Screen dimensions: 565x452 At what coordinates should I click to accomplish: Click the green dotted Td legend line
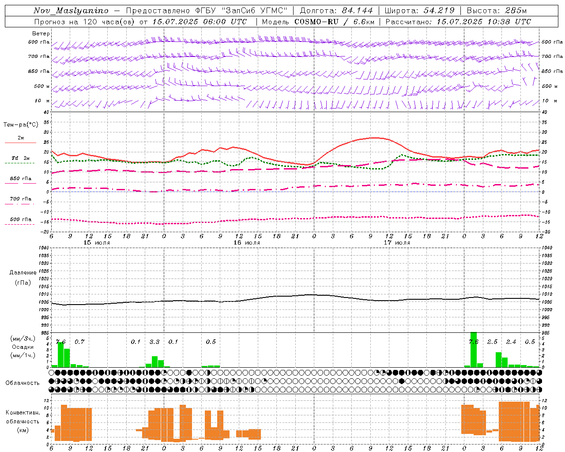click(19, 163)
